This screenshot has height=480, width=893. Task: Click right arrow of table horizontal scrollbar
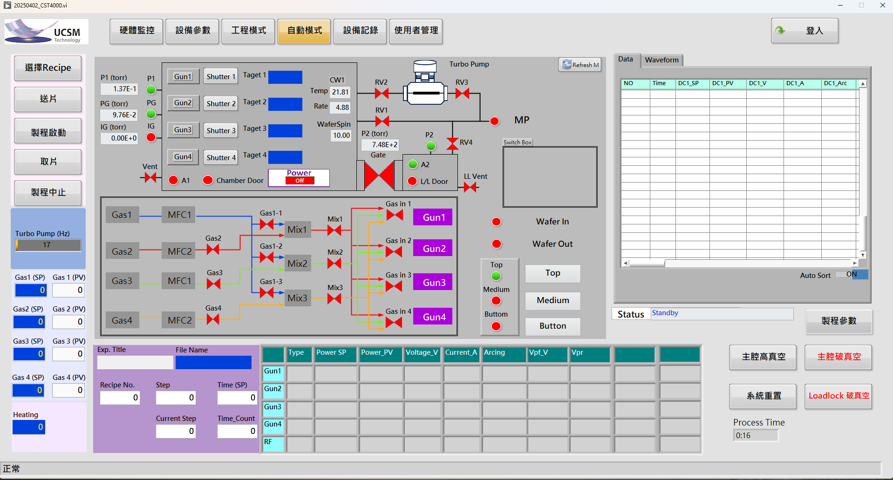click(855, 264)
